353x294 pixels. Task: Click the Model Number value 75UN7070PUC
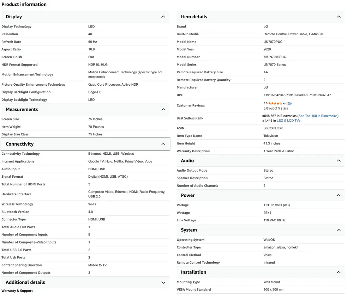click(275, 57)
